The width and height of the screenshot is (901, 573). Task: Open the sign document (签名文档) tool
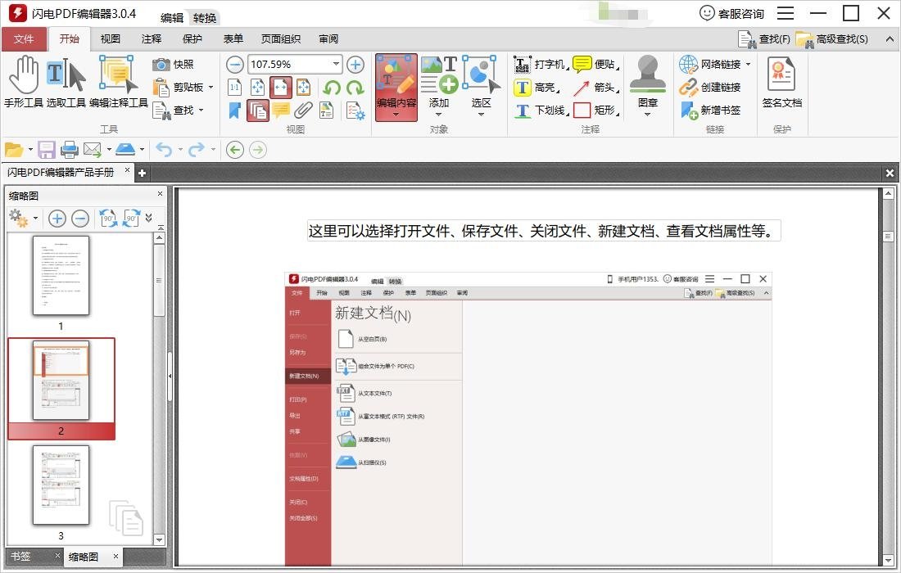[781, 82]
